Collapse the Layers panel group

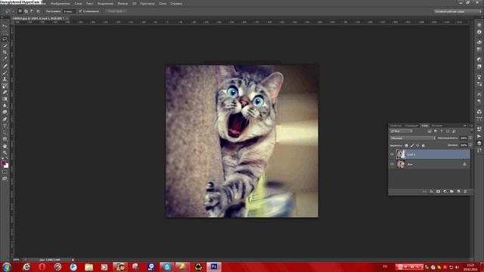point(465,125)
